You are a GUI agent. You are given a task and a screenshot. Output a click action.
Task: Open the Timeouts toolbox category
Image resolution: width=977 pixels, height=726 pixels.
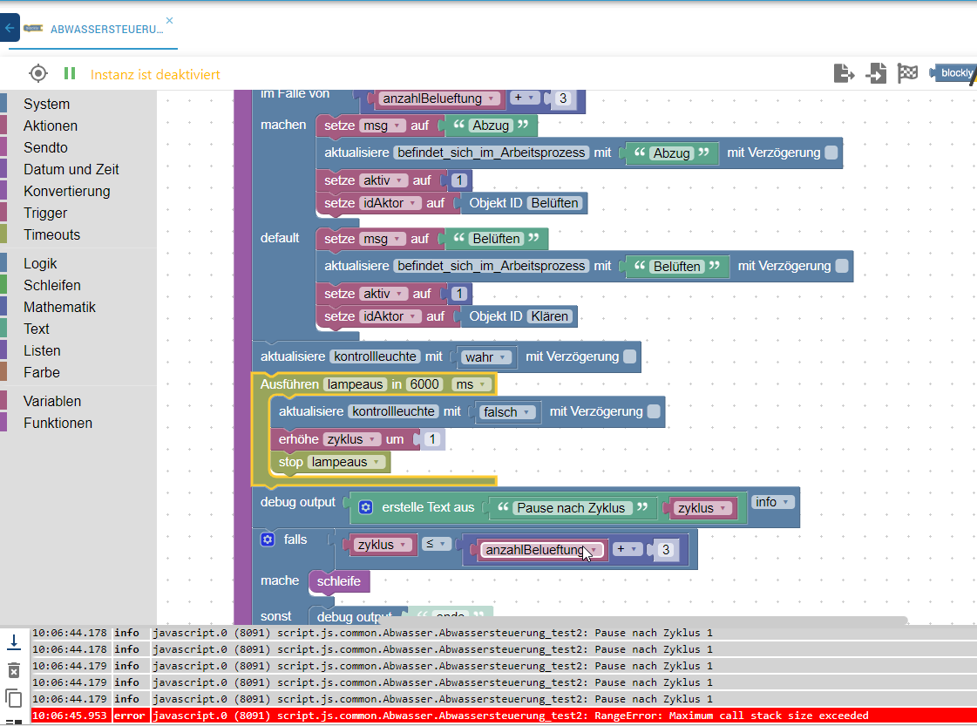pyautogui.click(x=51, y=235)
